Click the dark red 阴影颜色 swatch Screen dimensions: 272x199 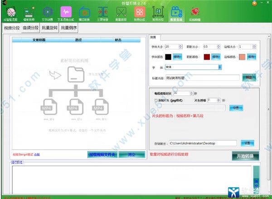[x=207, y=57]
